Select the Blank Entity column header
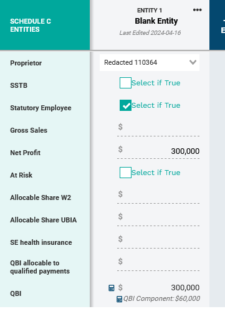This screenshot has width=225, height=309. point(156,21)
